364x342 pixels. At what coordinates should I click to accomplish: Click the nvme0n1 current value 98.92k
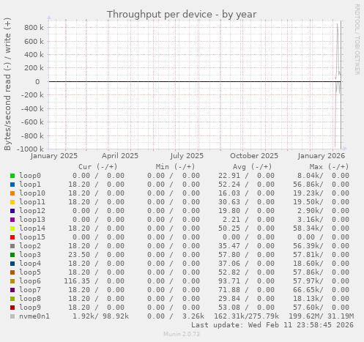pyautogui.click(x=116, y=316)
